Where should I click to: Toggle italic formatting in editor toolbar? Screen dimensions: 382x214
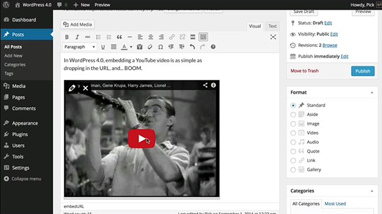pyautogui.click(x=77, y=37)
